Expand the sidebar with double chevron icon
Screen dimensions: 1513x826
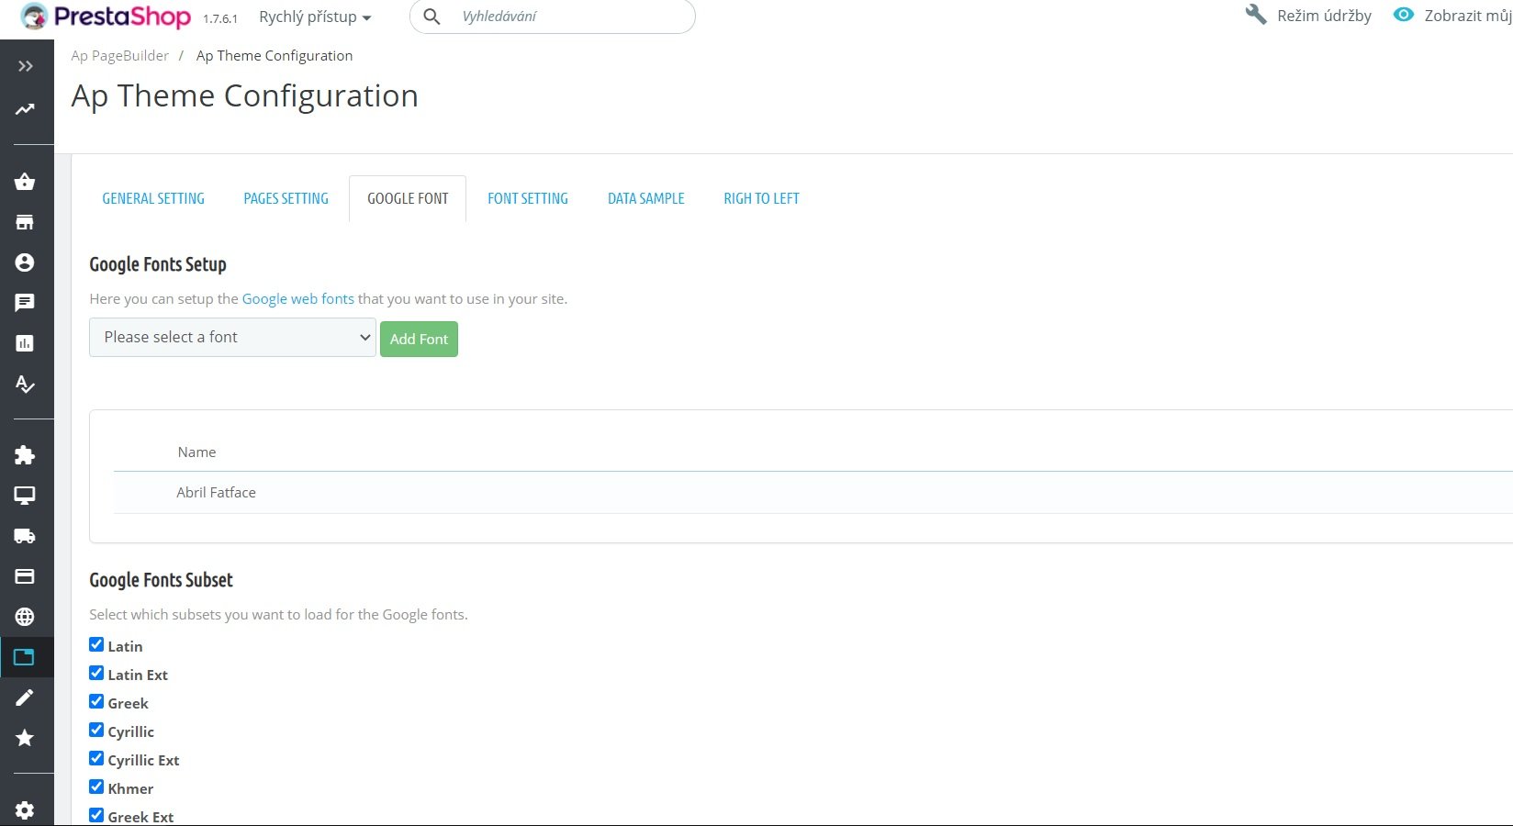pos(26,66)
